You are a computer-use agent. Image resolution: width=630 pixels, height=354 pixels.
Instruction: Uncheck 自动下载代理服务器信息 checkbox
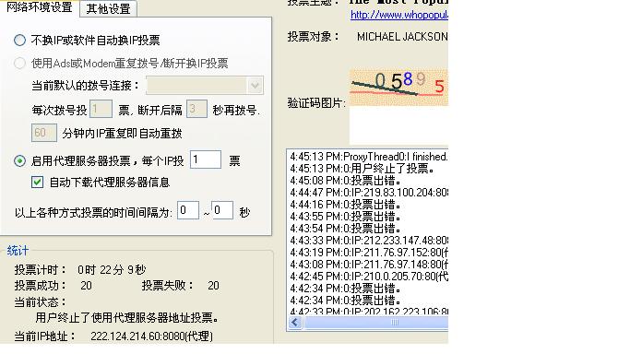click(38, 183)
